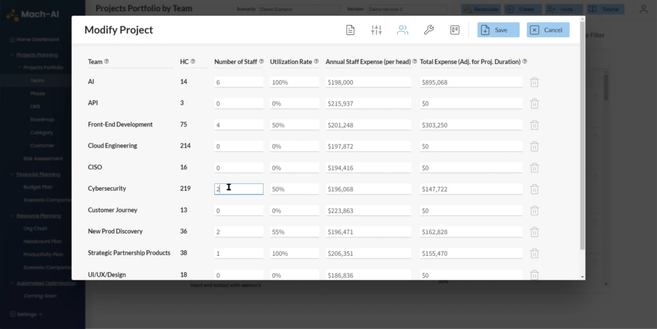Open Org Chart in sidebar
657x329 pixels.
point(35,228)
